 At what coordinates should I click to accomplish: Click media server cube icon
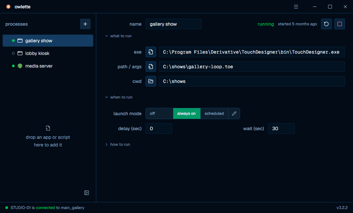pos(20,66)
